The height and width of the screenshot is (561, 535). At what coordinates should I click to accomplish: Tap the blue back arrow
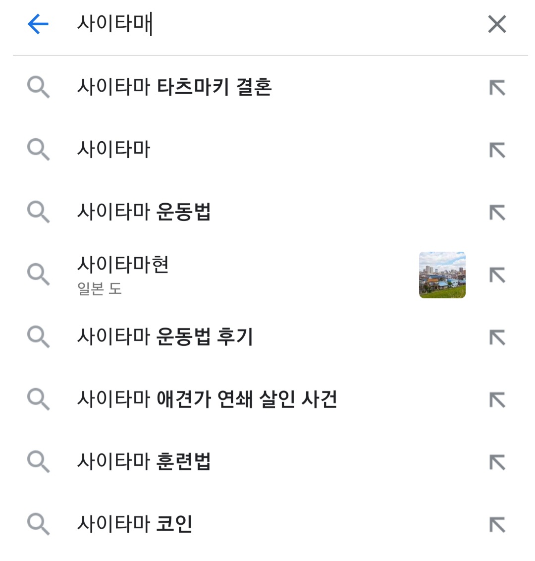(38, 24)
